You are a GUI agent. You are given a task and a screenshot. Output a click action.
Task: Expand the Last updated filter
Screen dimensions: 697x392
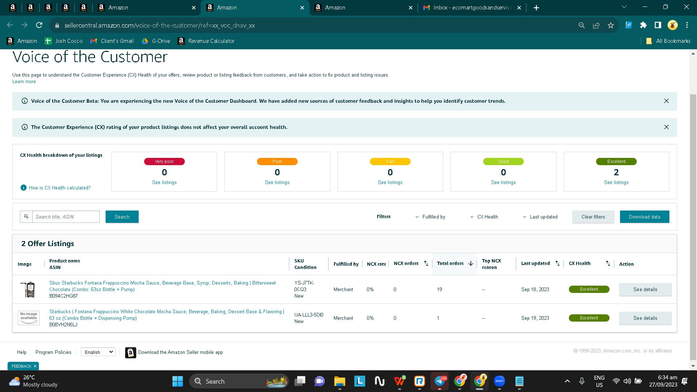pyautogui.click(x=540, y=217)
